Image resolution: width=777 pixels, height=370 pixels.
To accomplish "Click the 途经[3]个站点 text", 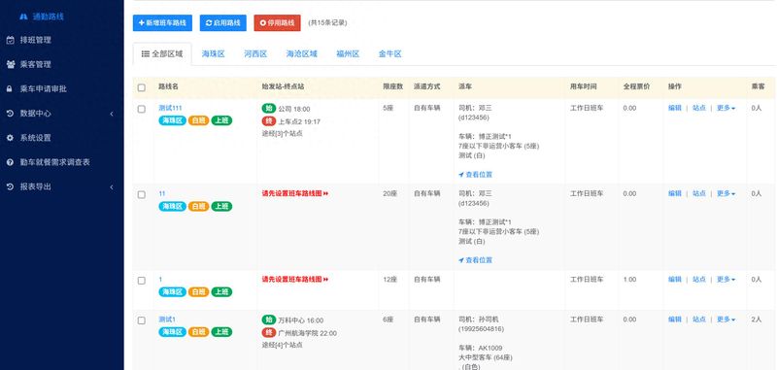I will pos(282,133).
